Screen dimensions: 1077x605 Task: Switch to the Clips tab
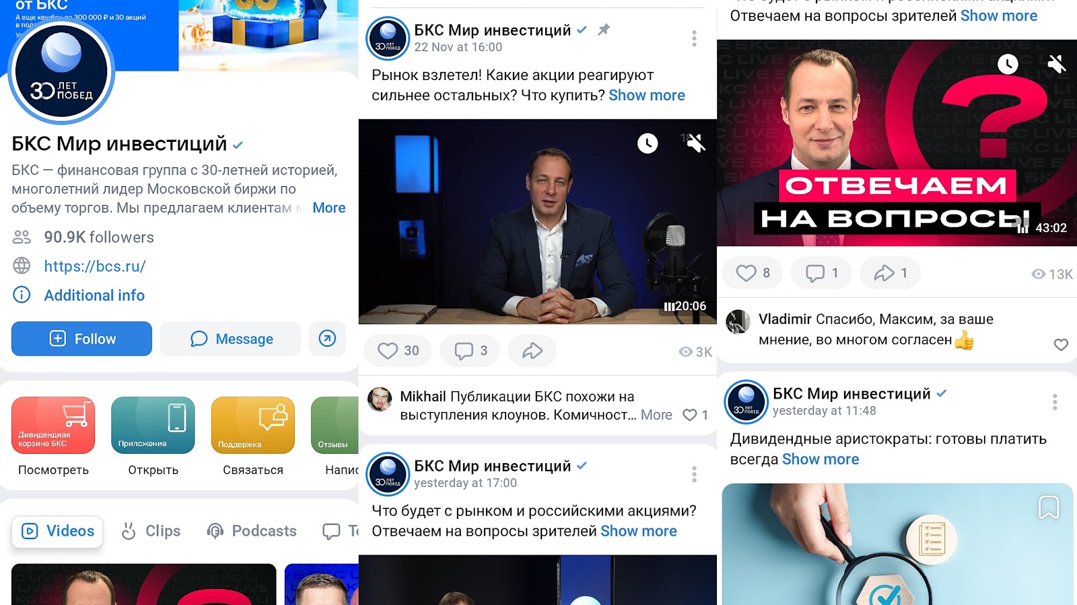(x=151, y=531)
